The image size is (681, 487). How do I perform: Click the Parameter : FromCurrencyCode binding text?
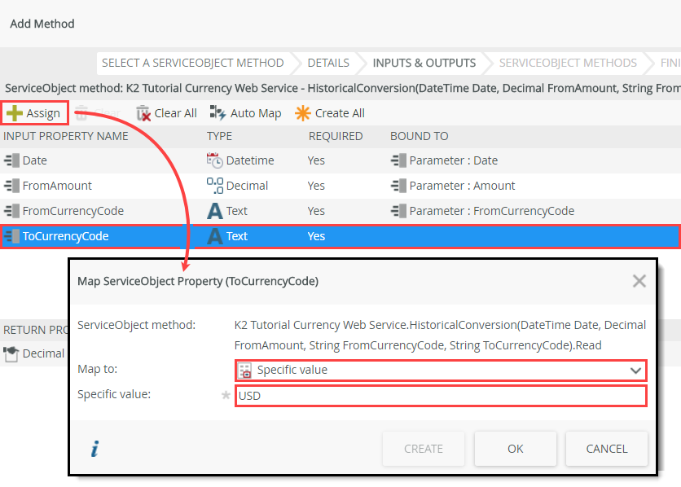point(492,210)
